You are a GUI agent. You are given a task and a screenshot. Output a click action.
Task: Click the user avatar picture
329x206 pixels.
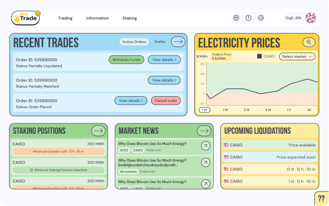[x=311, y=18]
